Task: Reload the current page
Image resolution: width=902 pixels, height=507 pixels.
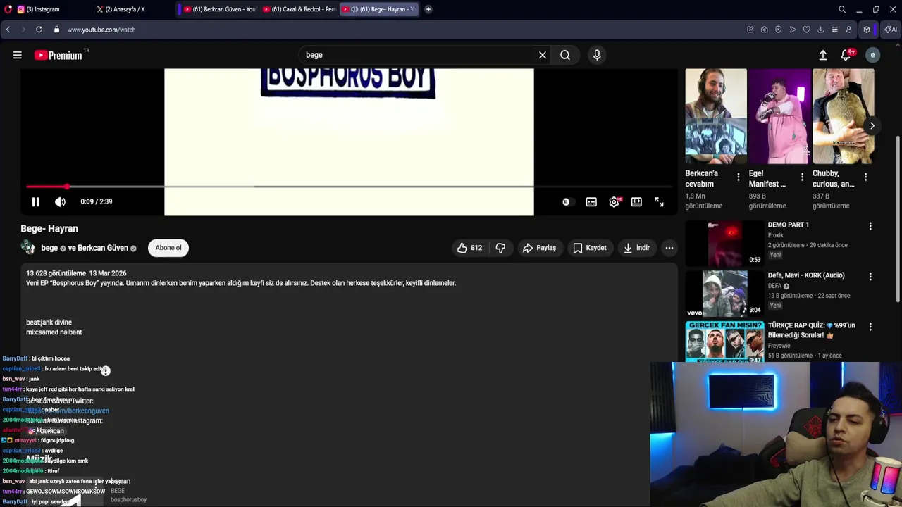Action: (39, 30)
